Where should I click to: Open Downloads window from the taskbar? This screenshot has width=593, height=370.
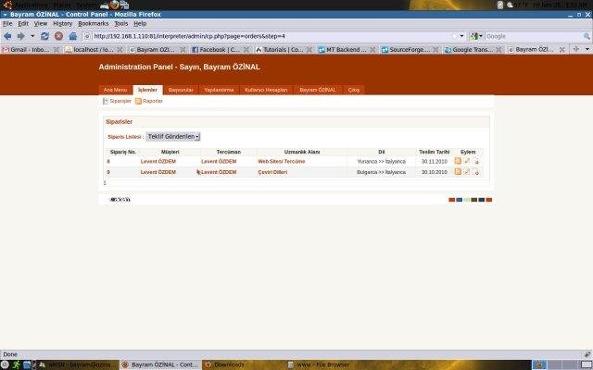click(x=243, y=364)
